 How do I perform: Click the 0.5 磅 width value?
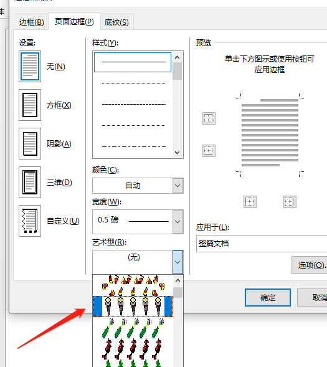(x=108, y=220)
